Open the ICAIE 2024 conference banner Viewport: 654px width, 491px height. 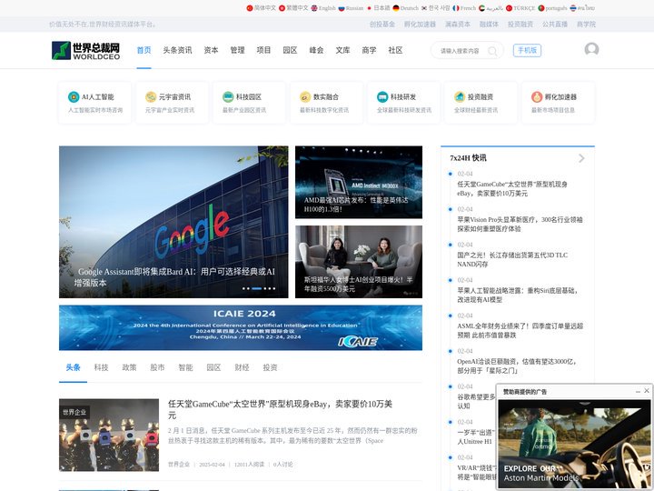coord(241,327)
